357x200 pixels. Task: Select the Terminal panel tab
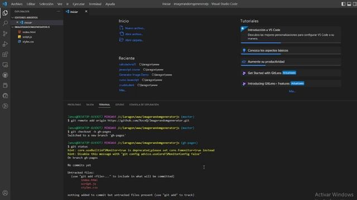coord(104,104)
